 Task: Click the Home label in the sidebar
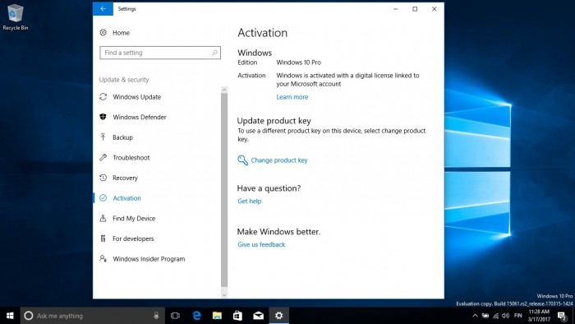[121, 33]
